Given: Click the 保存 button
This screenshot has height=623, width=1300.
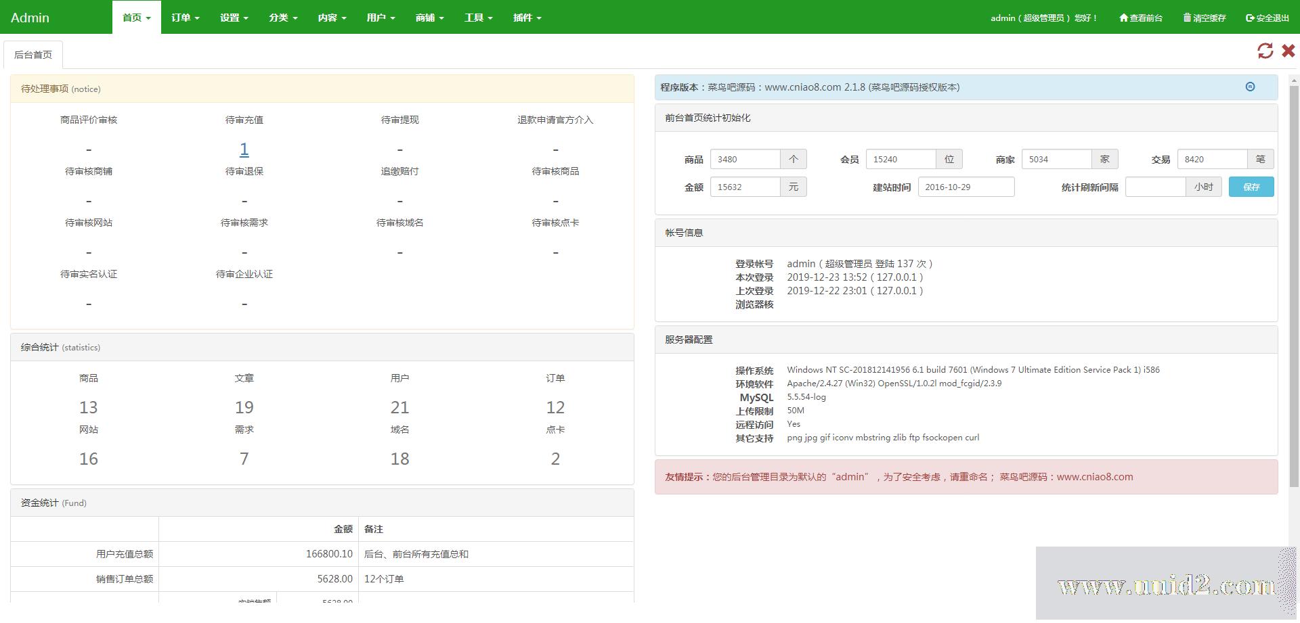Looking at the screenshot, I should 1251,187.
